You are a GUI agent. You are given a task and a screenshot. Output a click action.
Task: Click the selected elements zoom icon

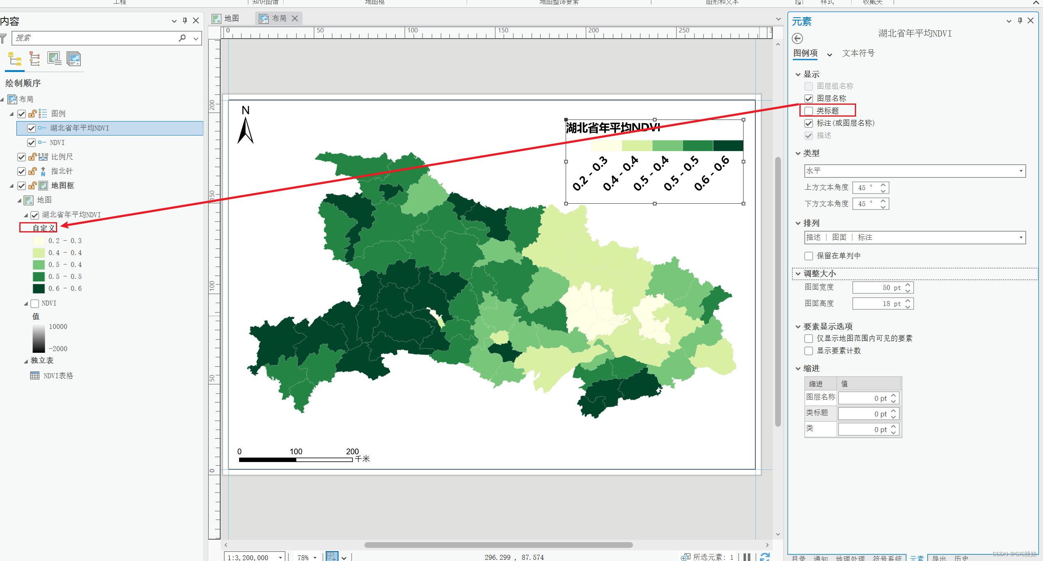(x=686, y=557)
